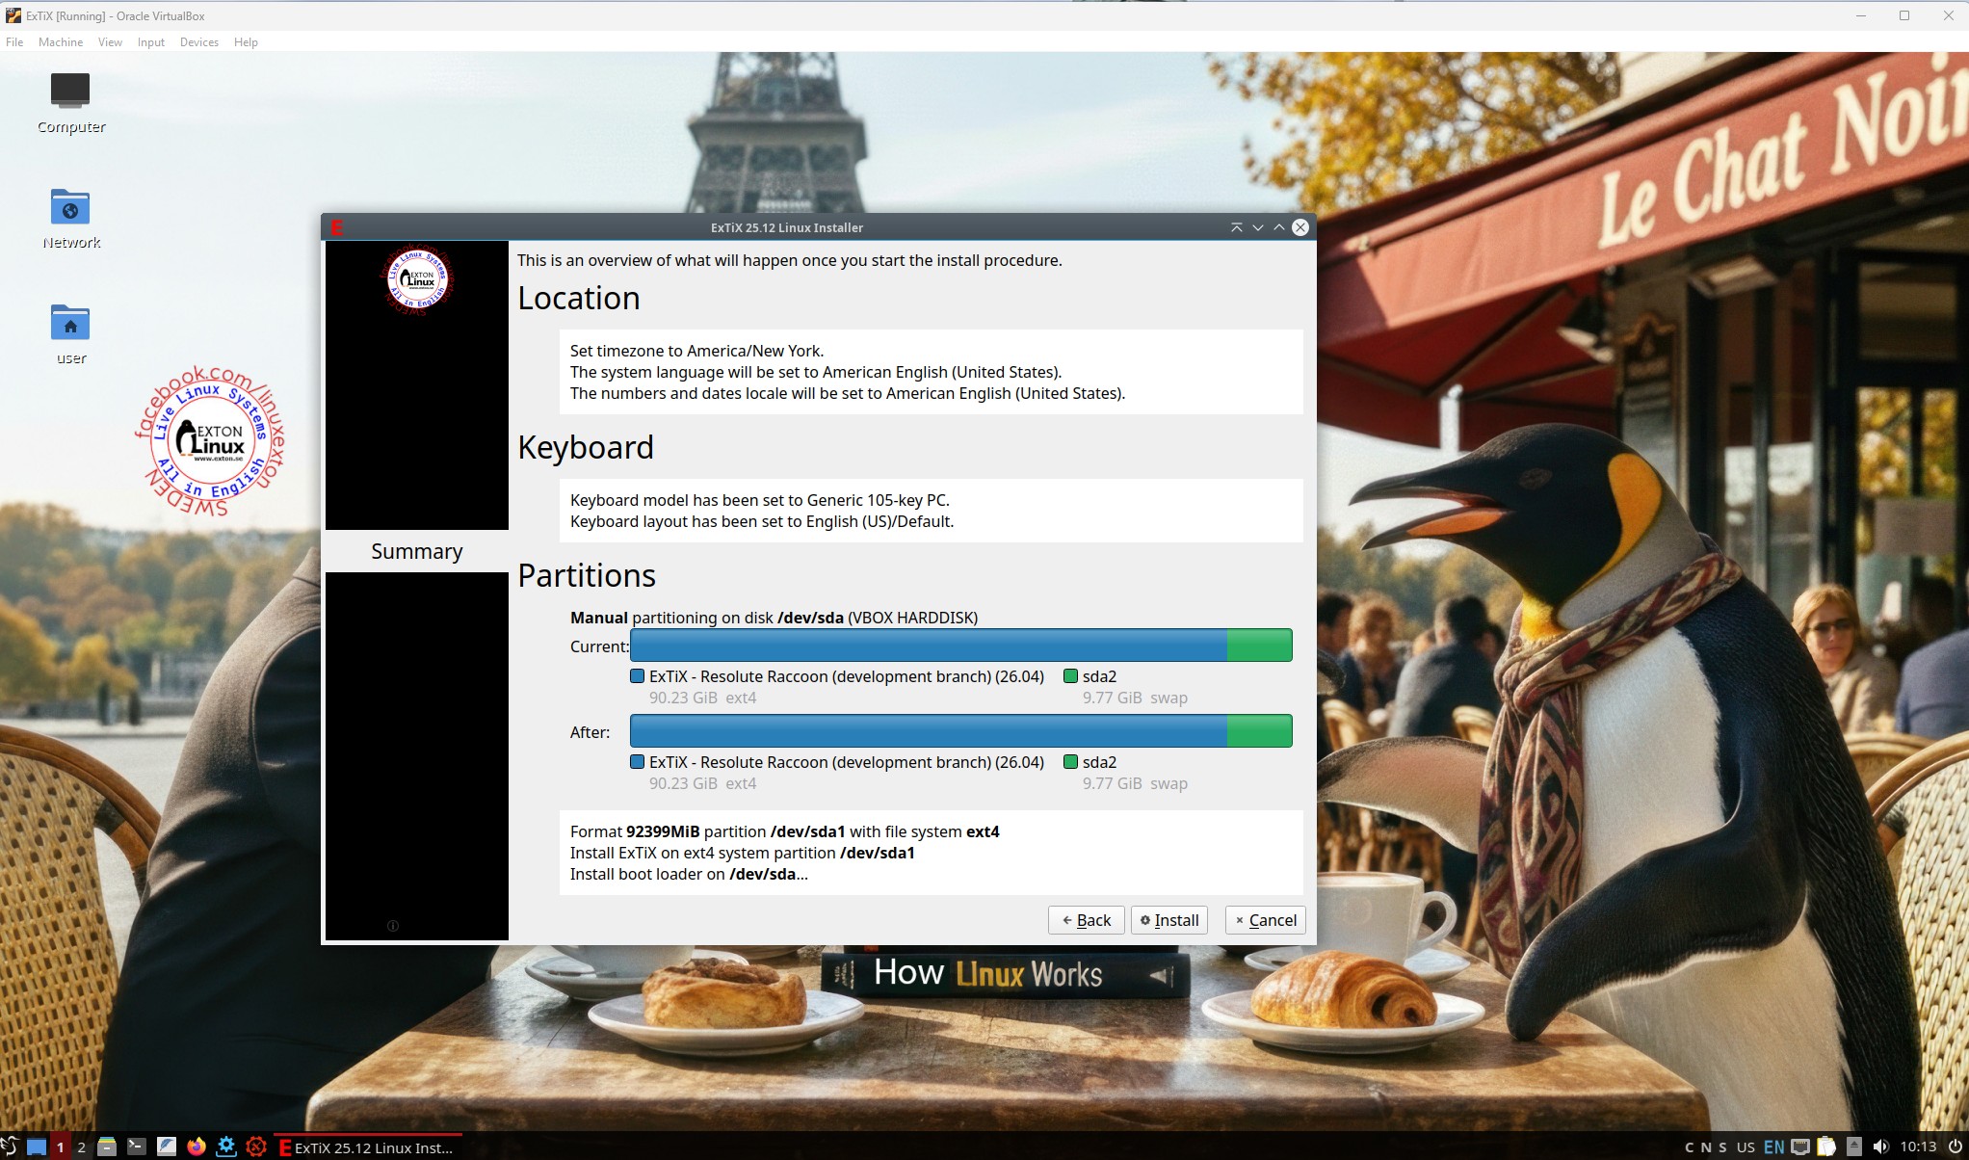Click the wired network tray icon
This screenshot has height=1160, width=1969.
click(1799, 1147)
